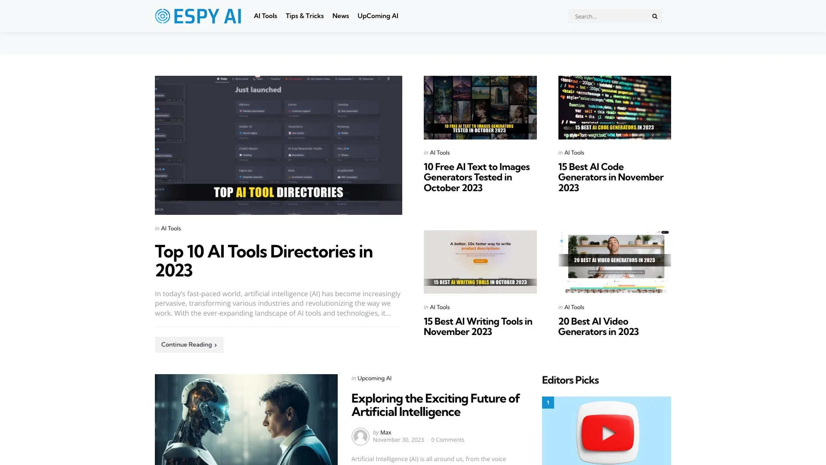The width and height of the screenshot is (826, 465).
Task: Open 15 Best AI Writing Tools thumbnail
Action: pyautogui.click(x=480, y=262)
